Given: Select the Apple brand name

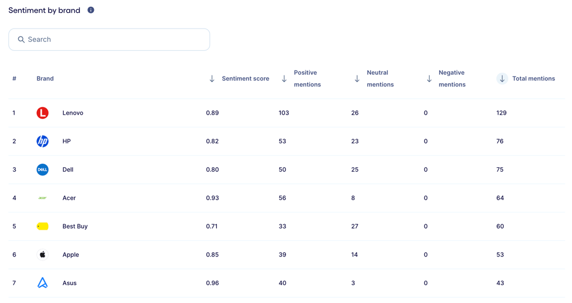Looking at the screenshot, I should pos(71,255).
